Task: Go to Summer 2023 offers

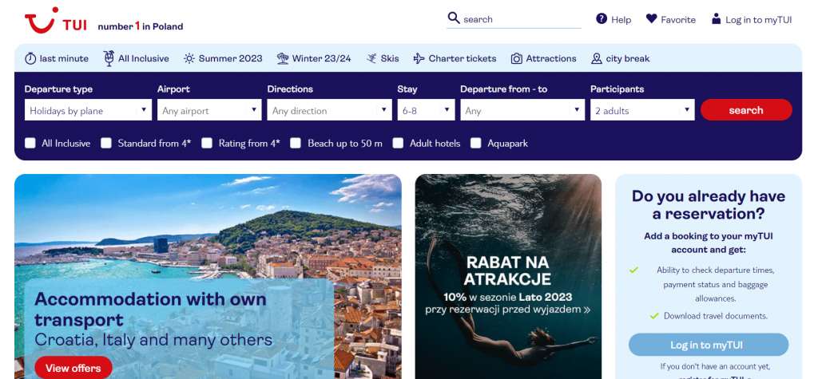Action: pyautogui.click(x=223, y=58)
